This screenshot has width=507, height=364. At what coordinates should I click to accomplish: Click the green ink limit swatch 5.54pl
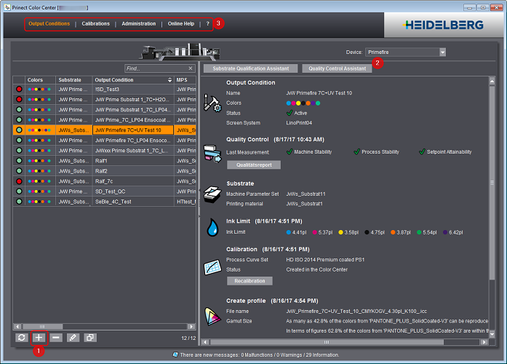pyautogui.click(x=419, y=232)
